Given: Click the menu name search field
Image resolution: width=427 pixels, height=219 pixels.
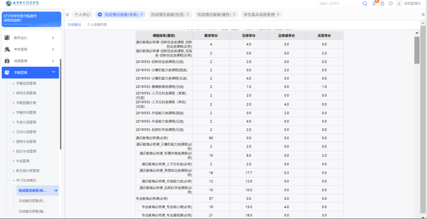Looking at the screenshot, I should (x=339, y=4).
